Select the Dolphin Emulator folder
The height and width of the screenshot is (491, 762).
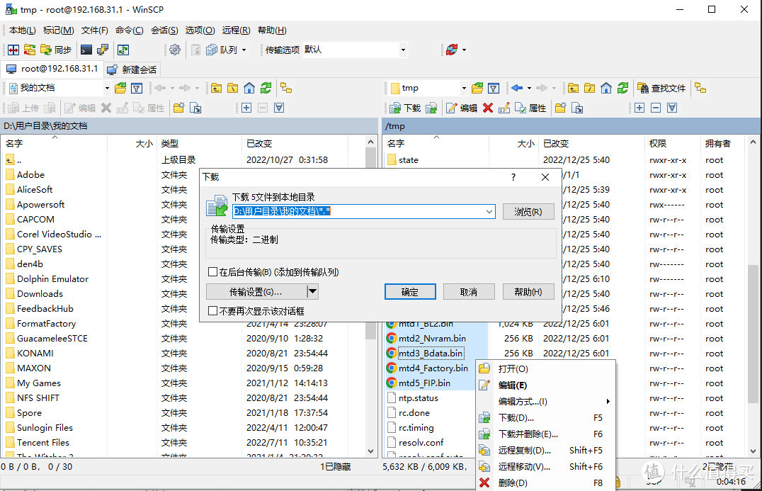coord(52,279)
